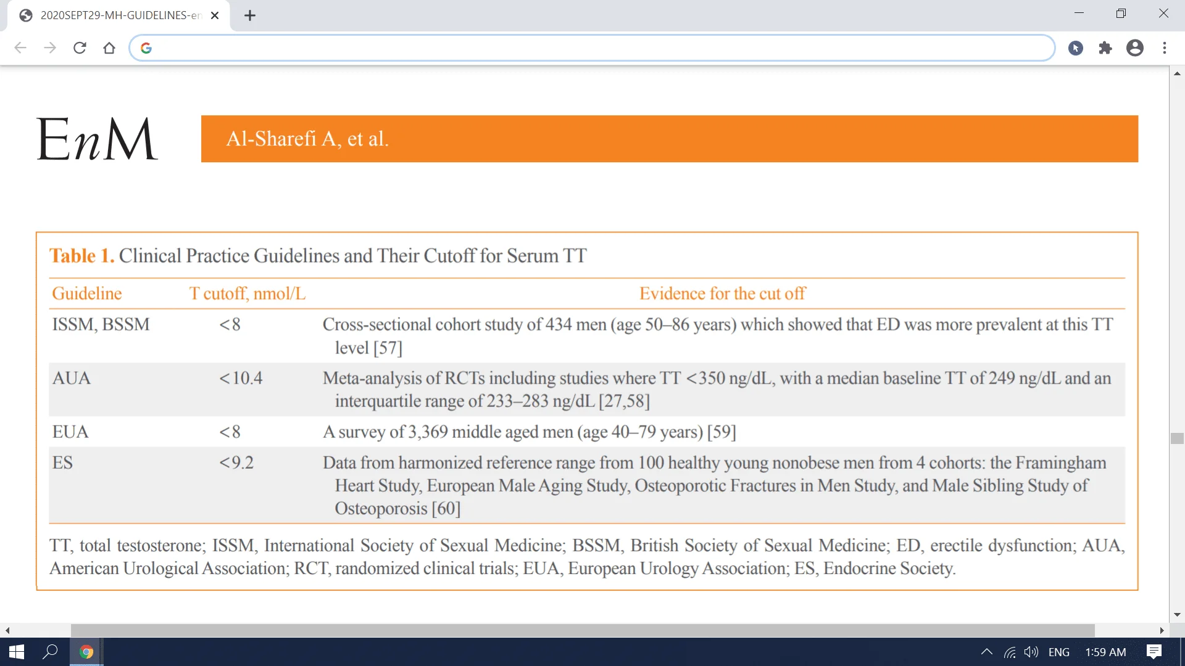Click vertical scrollbar up arrow

pyautogui.click(x=1177, y=73)
